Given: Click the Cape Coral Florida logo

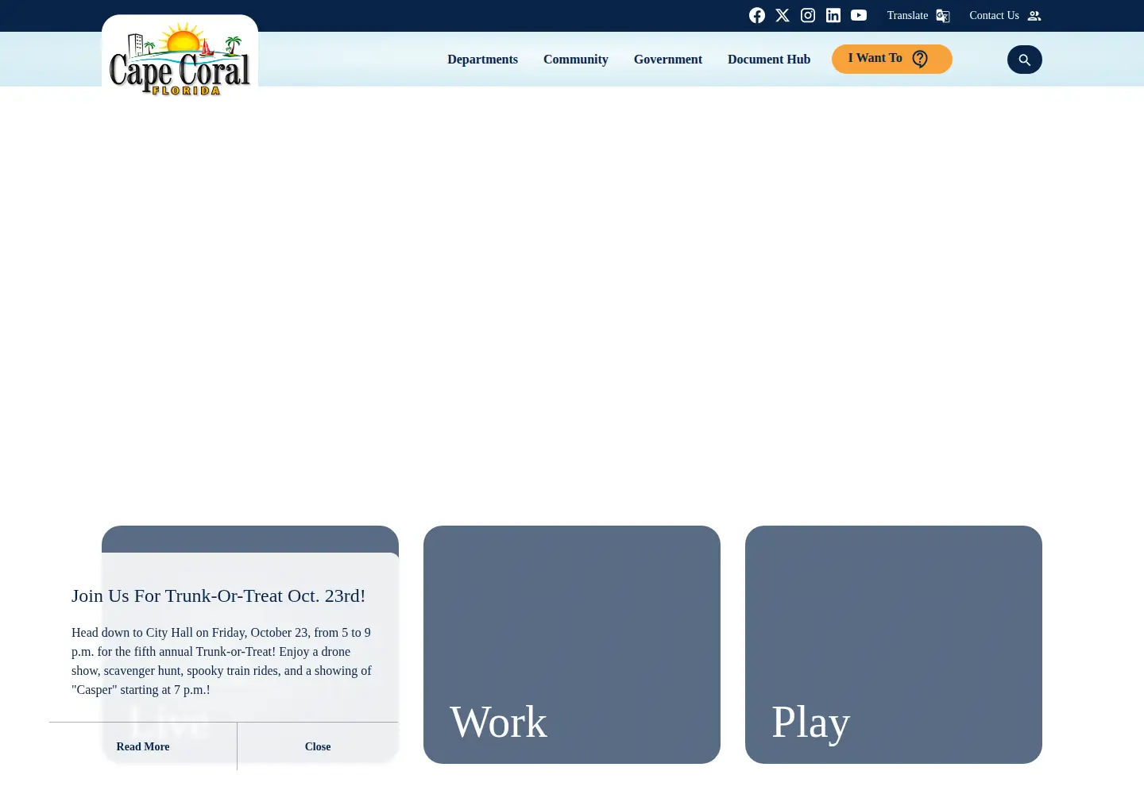Looking at the screenshot, I should [x=180, y=57].
